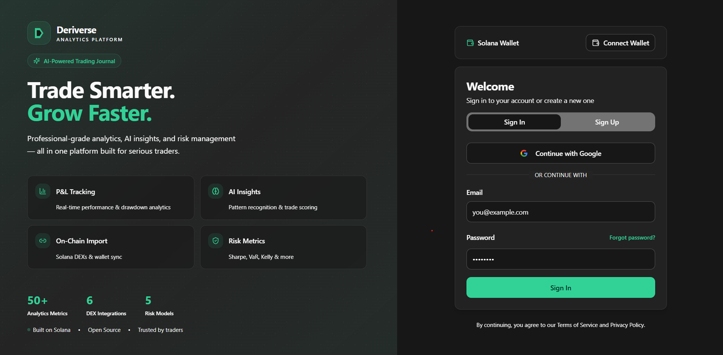The height and width of the screenshot is (355, 723).
Task: Select 'Solana DEXs & wallet sync' text
Action: [89, 257]
